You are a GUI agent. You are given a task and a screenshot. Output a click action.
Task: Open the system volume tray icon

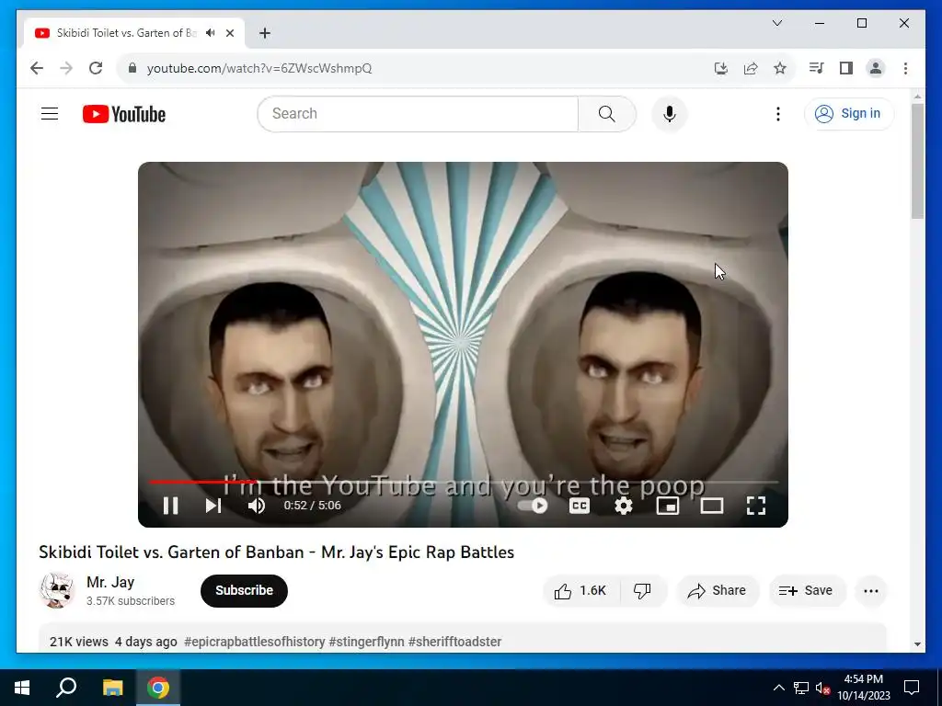point(822,688)
